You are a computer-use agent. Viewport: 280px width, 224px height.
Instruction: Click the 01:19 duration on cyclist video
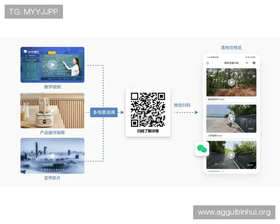click(251, 129)
